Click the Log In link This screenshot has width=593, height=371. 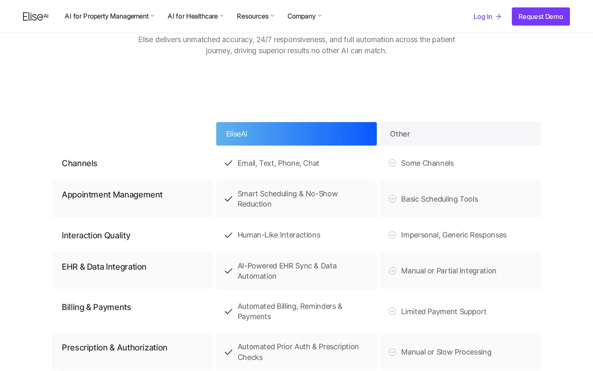click(x=487, y=16)
